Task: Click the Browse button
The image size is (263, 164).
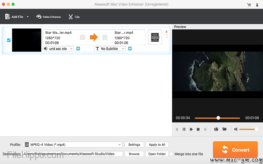Action: point(134,154)
